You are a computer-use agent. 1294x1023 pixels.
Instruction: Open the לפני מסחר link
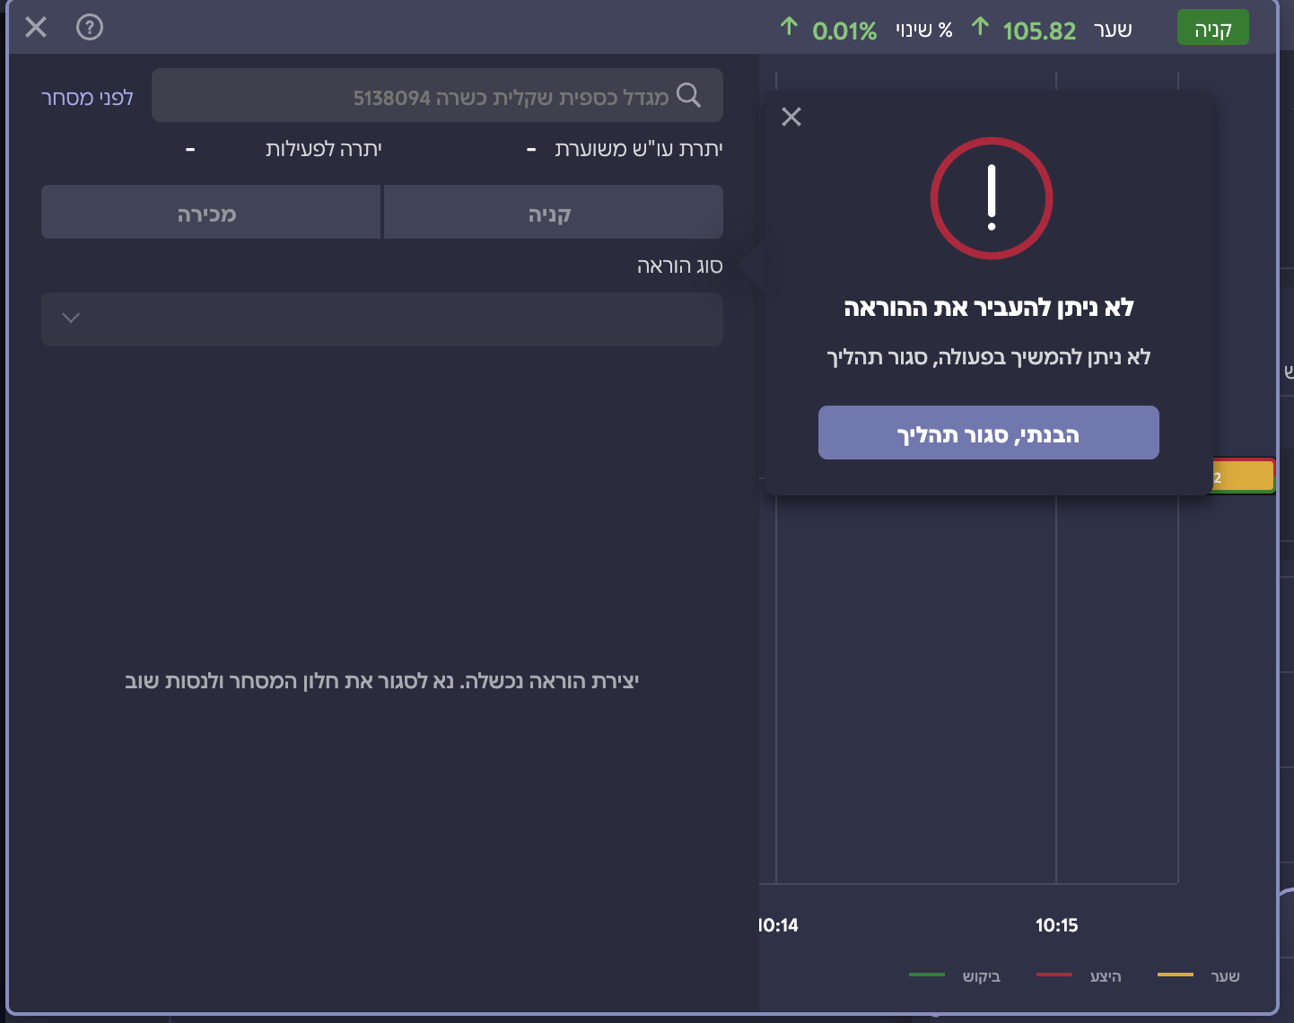(x=87, y=95)
